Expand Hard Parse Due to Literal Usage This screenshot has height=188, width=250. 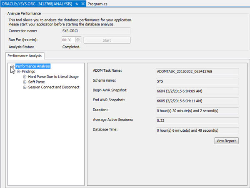pyautogui.click(x=25, y=77)
